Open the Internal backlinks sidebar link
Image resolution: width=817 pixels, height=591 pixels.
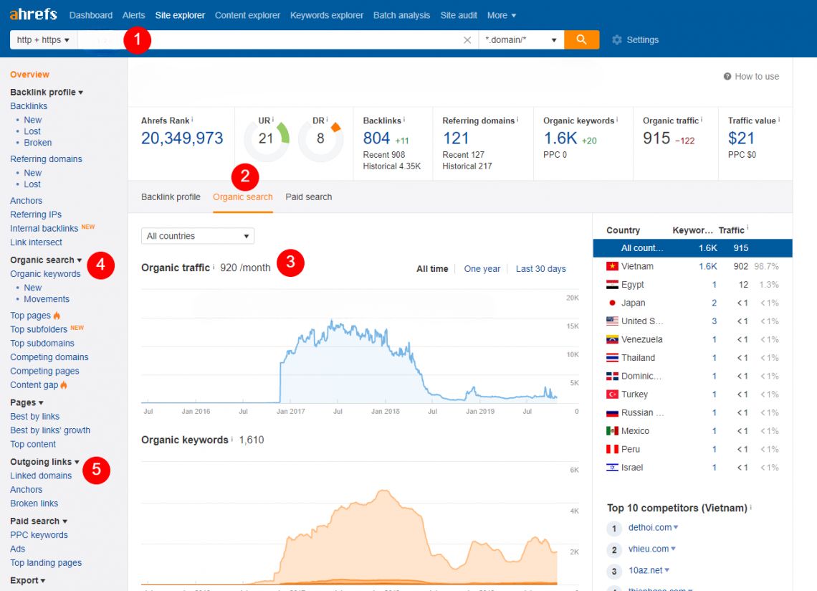[44, 228]
